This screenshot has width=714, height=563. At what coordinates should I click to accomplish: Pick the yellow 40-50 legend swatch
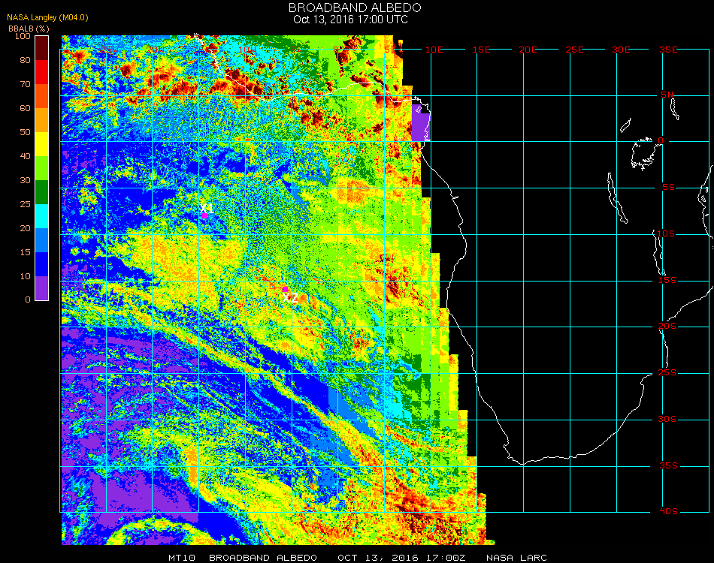tap(42, 144)
